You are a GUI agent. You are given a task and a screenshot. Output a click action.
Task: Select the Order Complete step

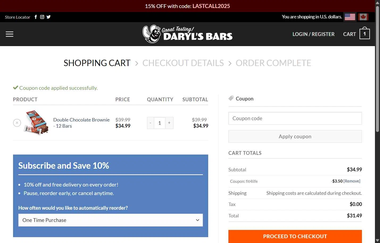(x=273, y=63)
